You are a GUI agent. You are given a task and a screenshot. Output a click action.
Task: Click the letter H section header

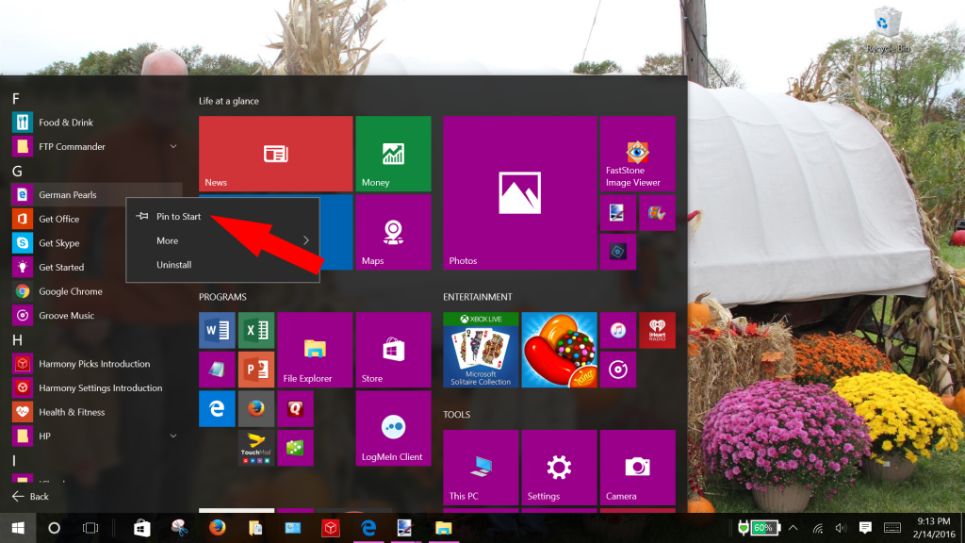(x=17, y=339)
